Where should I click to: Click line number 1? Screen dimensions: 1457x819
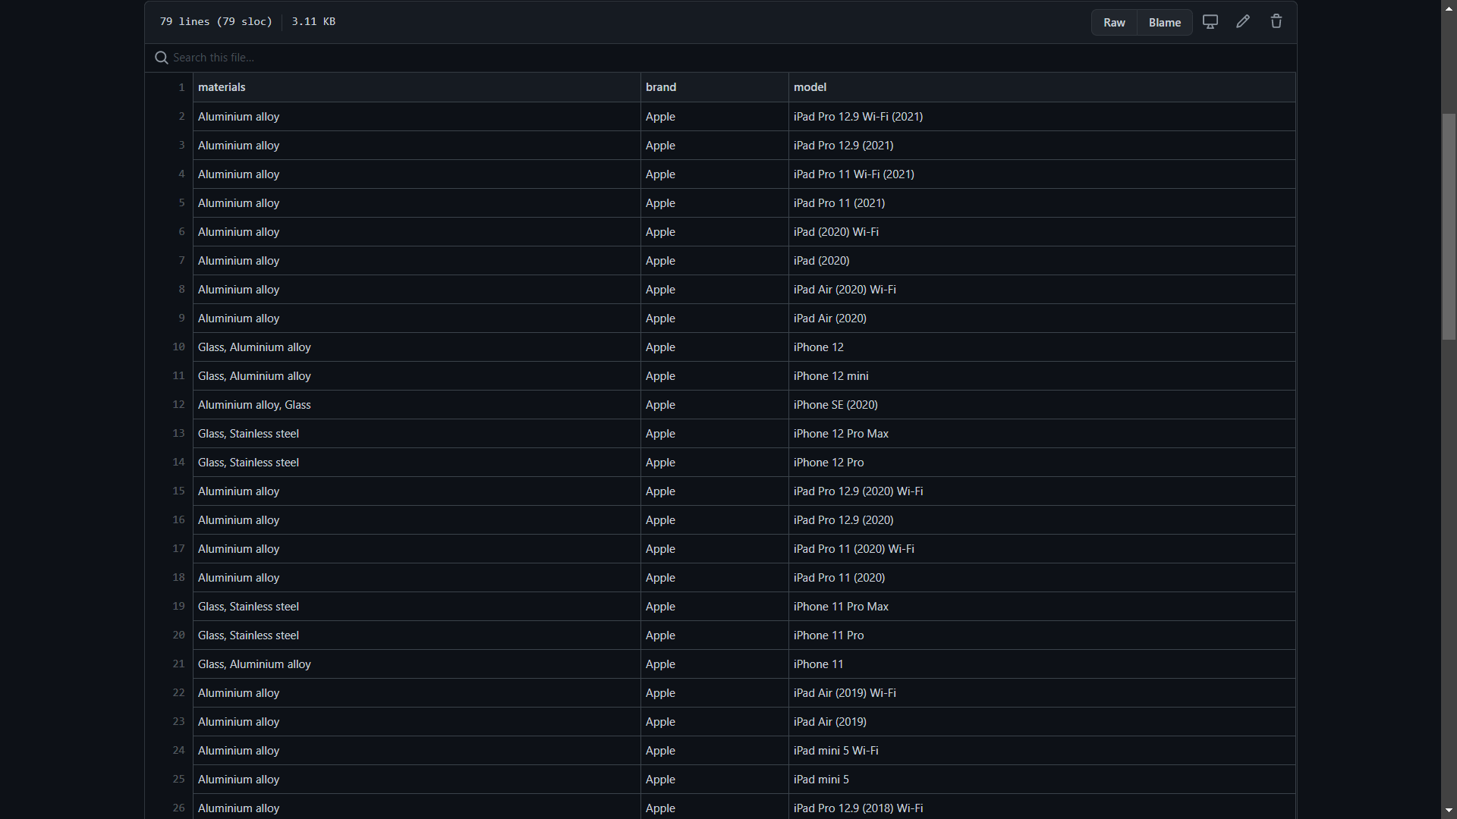point(181,87)
